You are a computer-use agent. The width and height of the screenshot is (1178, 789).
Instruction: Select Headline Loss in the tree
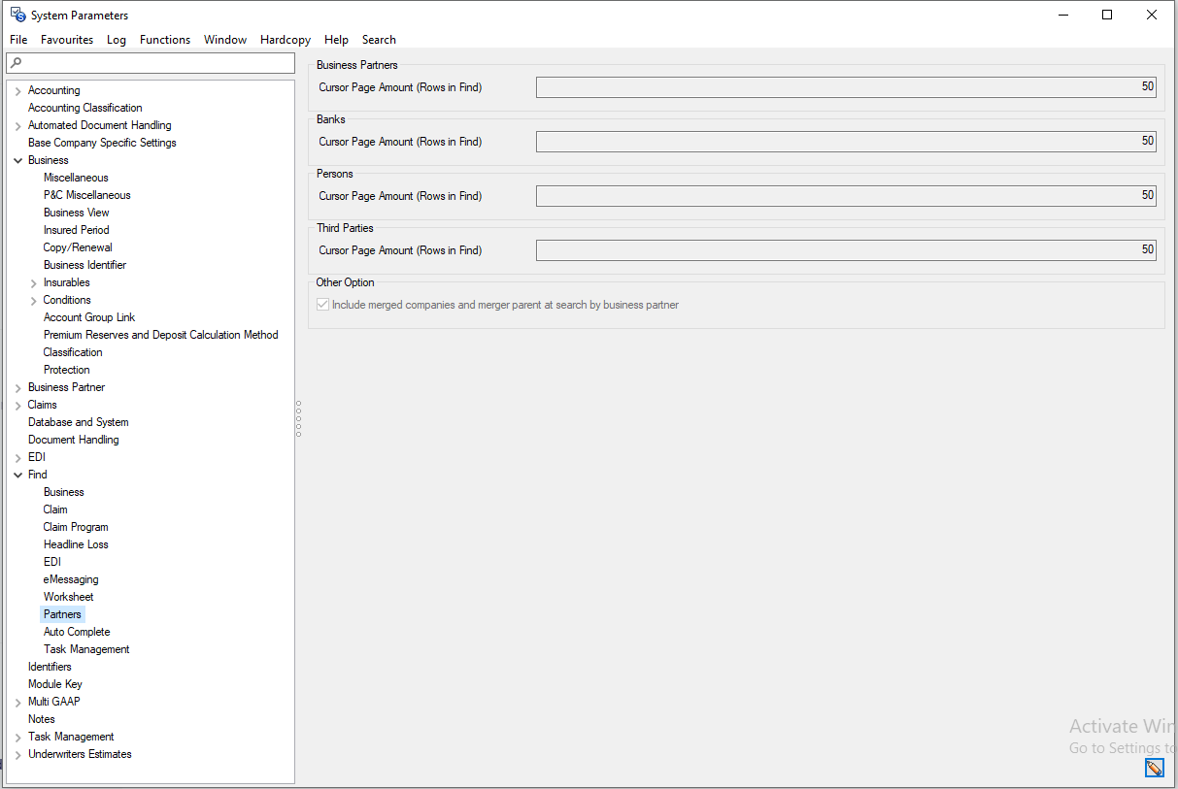(x=76, y=544)
